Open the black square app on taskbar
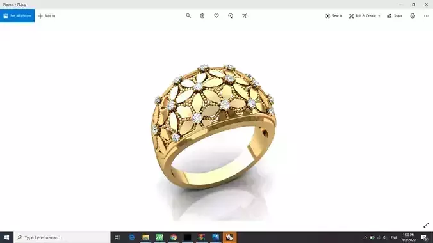433x243 pixels. tap(188, 237)
